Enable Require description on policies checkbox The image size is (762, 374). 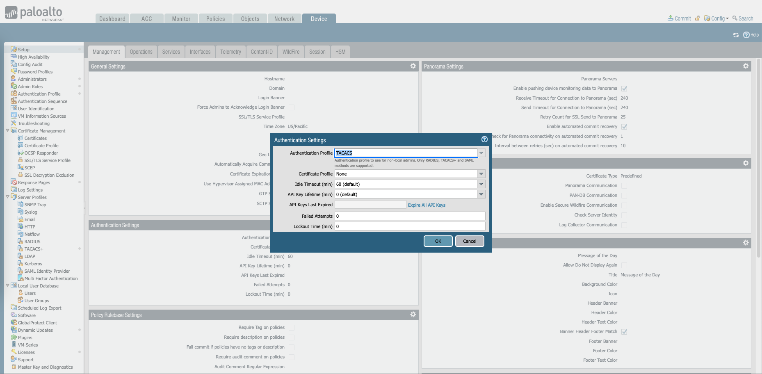coord(292,338)
